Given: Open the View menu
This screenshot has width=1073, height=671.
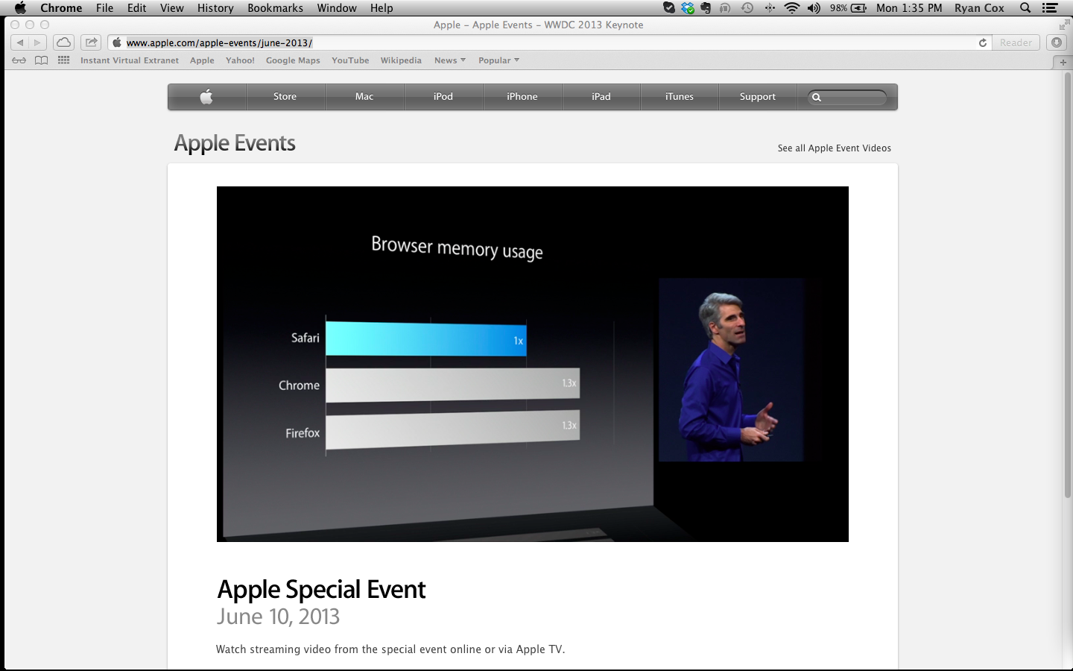Looking at the screenshot, I should tap(171, 8).
